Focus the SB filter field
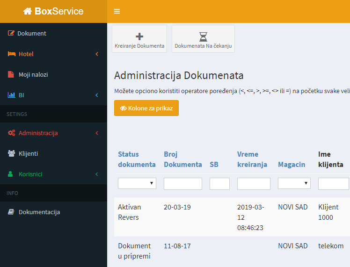The height and width of the screenshot is (267, 350). [x=219, y=184]
